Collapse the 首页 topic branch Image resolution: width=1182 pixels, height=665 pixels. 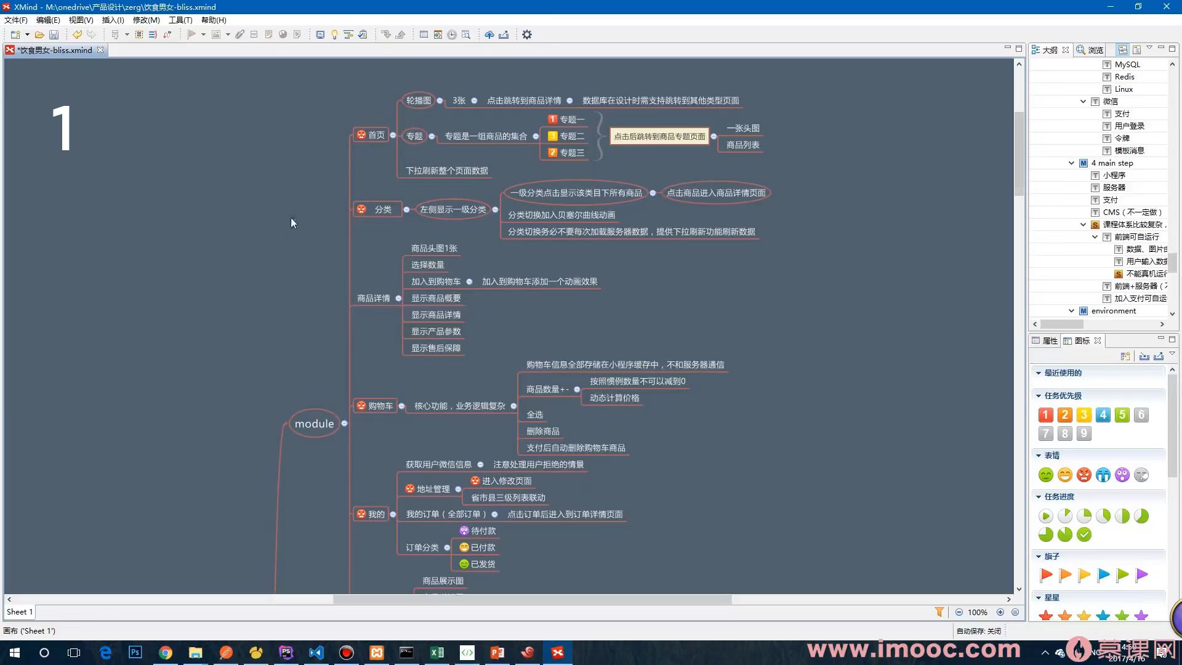coord(393,135)
